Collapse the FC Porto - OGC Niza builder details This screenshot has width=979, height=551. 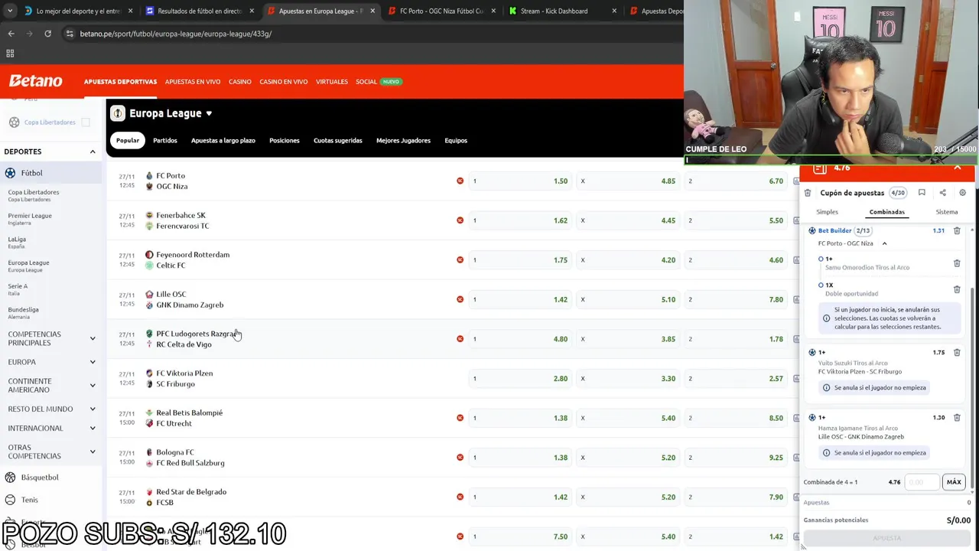884,243
